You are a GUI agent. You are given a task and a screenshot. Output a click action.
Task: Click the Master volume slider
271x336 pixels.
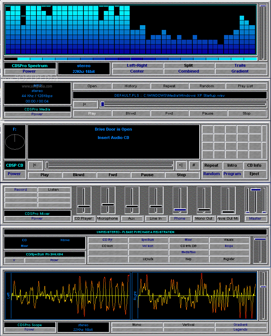256,200
